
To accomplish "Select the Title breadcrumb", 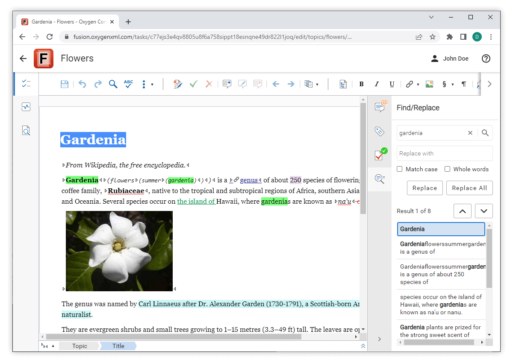I will pos(118,346).
